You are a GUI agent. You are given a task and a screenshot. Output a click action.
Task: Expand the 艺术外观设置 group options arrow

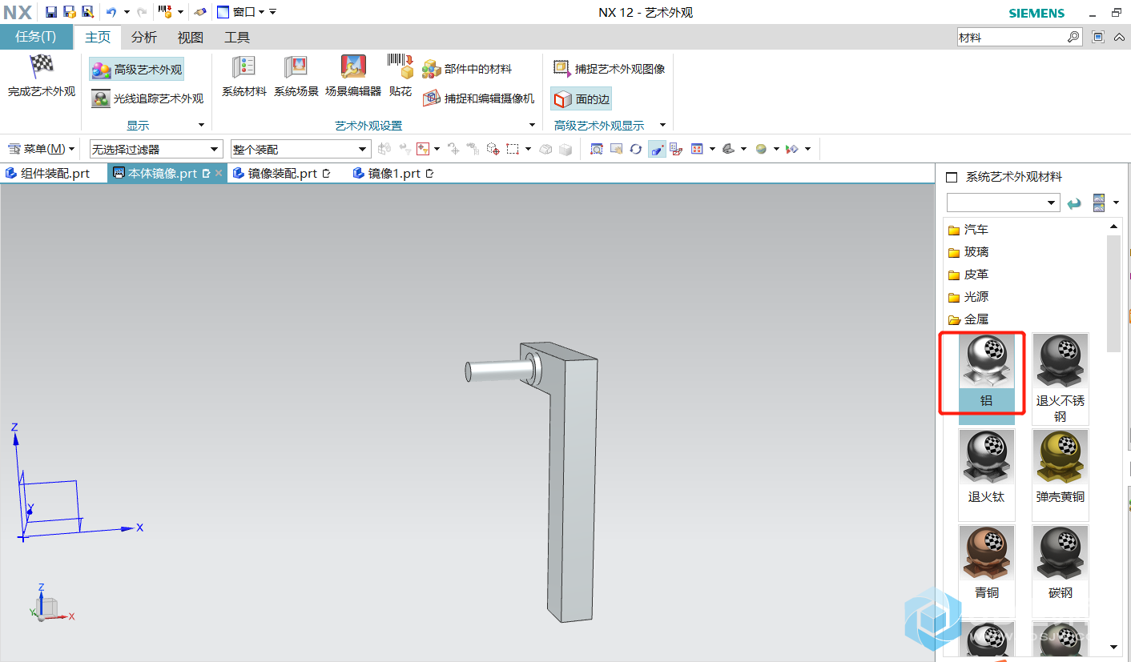tap(532, 126)
